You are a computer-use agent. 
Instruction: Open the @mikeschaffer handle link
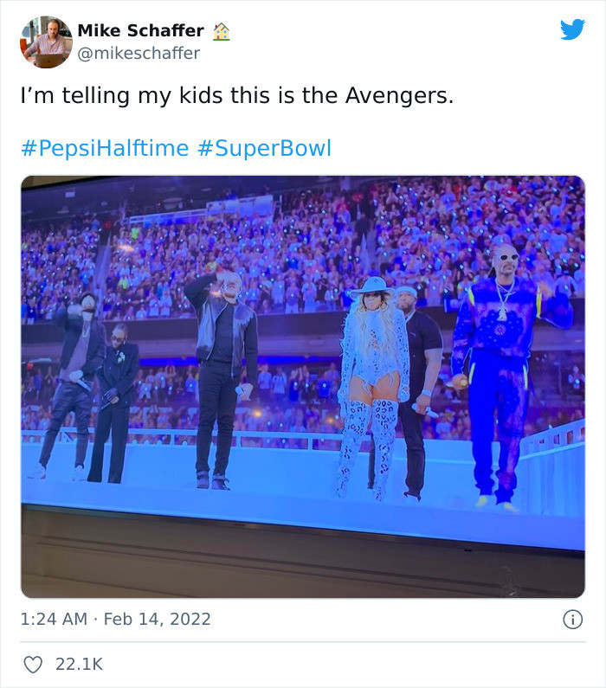tap(139, 54)
